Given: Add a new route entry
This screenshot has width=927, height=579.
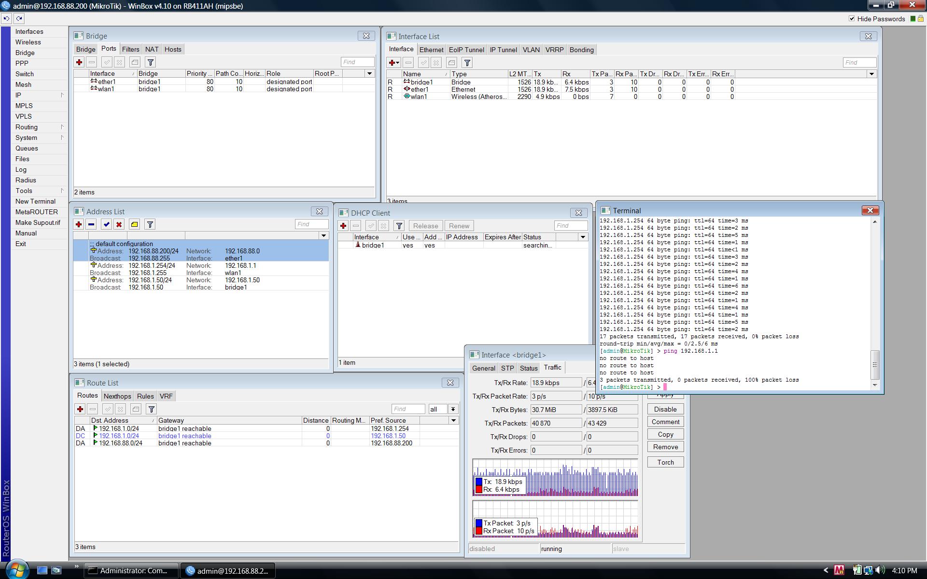Looking at the screenshot, I should [x=80, y=409].
